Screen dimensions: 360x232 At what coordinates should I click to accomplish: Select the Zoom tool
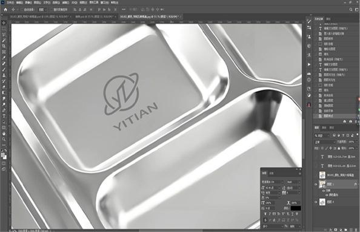[x=4, y=139]
